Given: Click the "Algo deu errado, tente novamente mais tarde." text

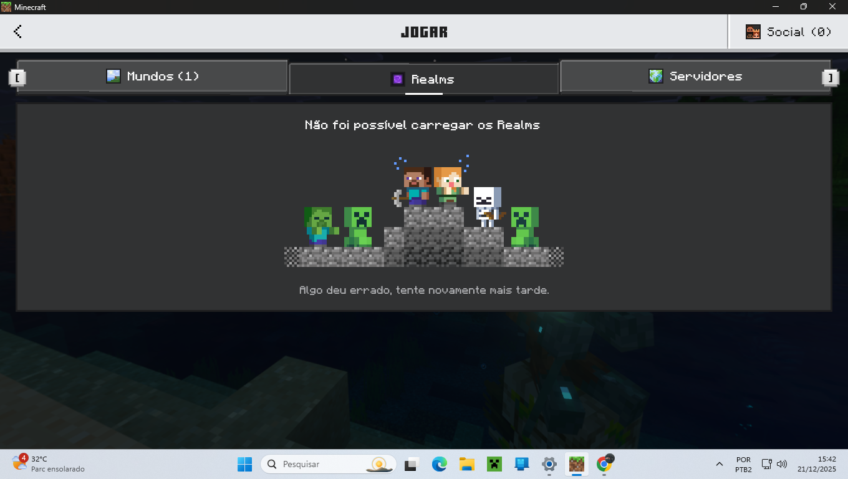Looking at the screenshot, I should pyautogui.click(x=424, y=291).
